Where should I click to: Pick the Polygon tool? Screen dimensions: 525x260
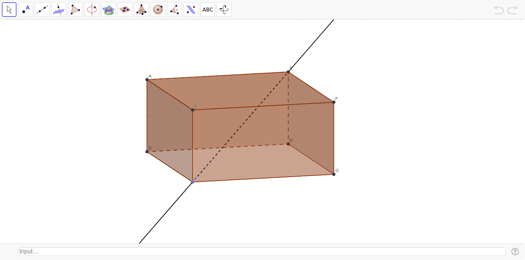pyautogui.click(x=75, y=10)
